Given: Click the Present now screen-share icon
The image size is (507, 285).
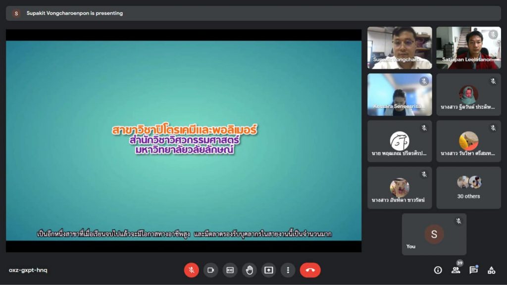Looking at the screenshot, I should (x=268, y=270).
